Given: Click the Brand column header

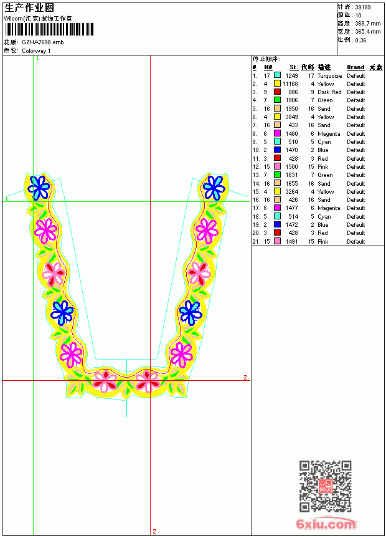Looking at the screenshot, I should (355, 67).
